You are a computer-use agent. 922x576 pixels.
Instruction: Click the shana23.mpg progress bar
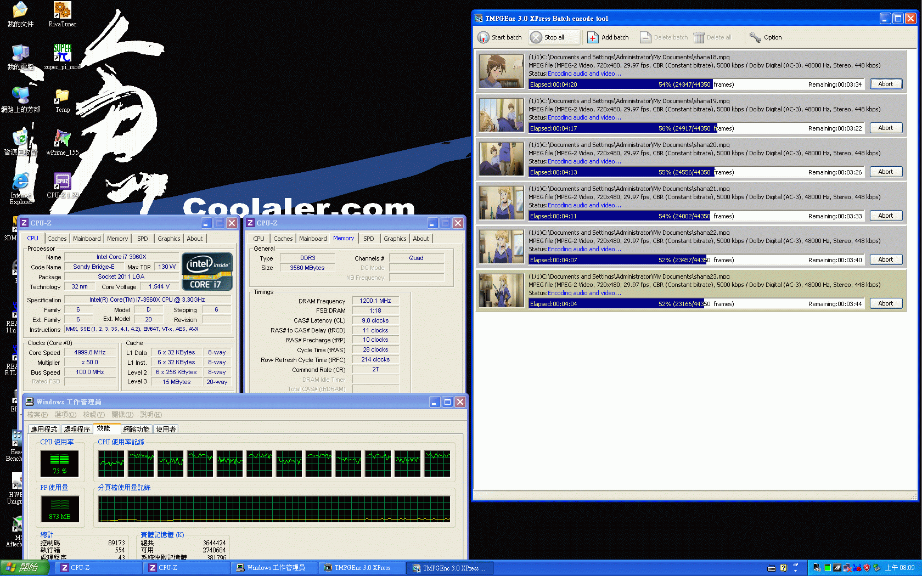(x=696, y=303)
